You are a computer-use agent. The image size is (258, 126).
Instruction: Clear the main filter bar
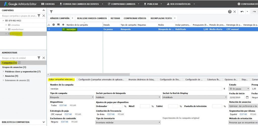tap(235, 12)
